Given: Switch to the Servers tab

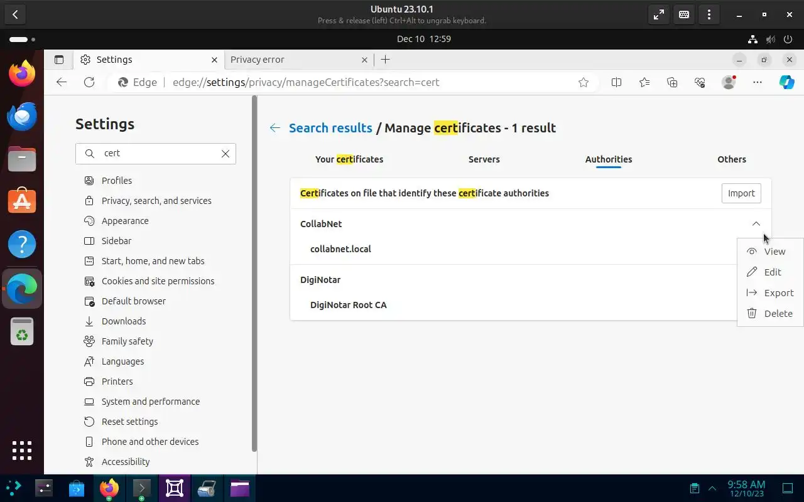Looking at the screenshot, I should tap(484, 159).
